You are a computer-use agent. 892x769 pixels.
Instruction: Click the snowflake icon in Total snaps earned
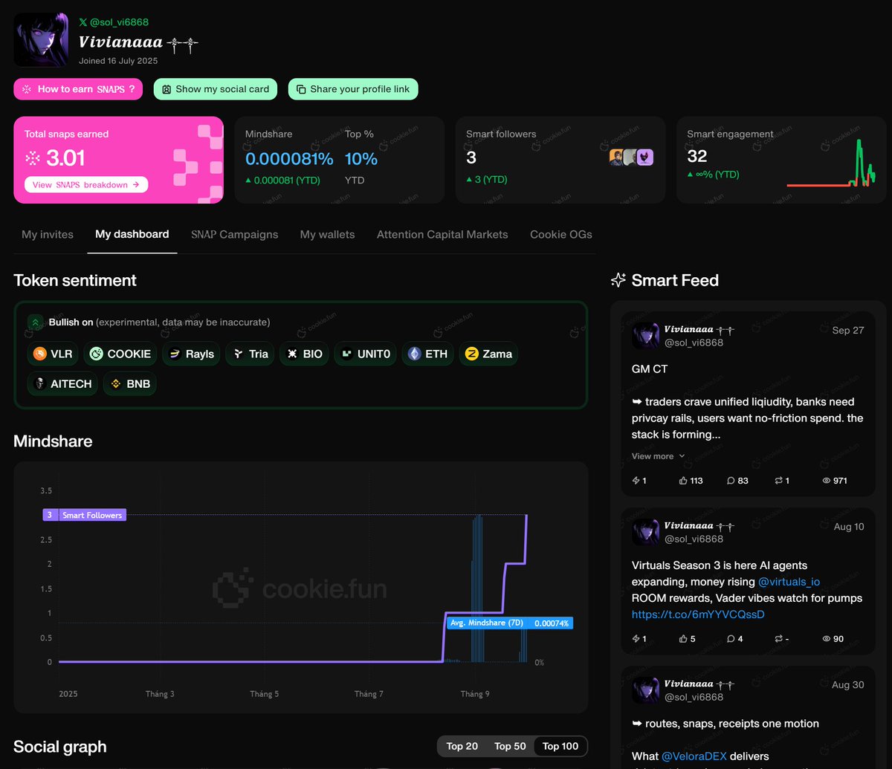click(x=33, y=158)
